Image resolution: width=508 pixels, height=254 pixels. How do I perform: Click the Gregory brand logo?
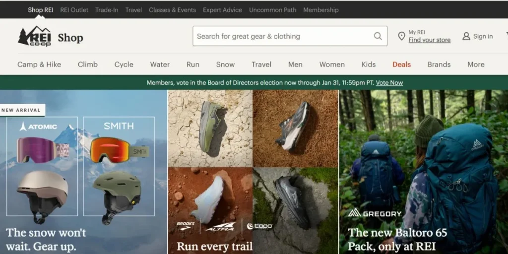click(x=375, y=213)
